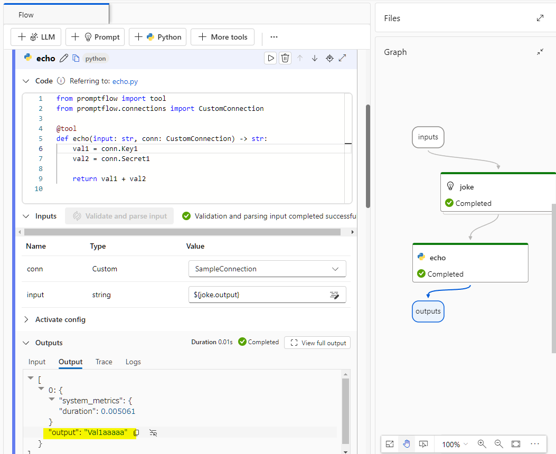Open the echo.py file link

(125, 81)
